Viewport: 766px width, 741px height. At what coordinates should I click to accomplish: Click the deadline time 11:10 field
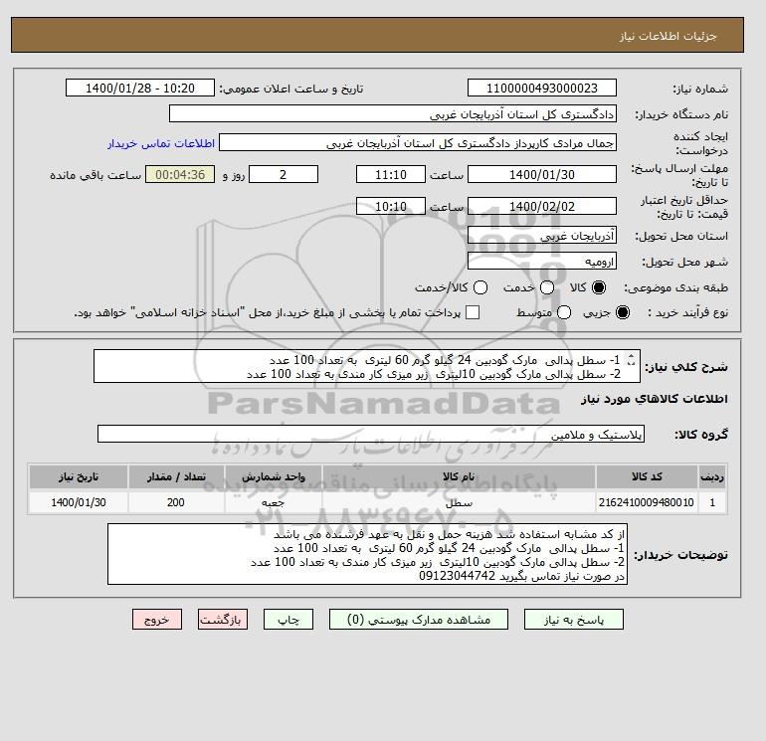[x=391, y=174]
